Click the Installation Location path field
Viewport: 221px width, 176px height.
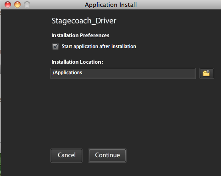point(123,73)
